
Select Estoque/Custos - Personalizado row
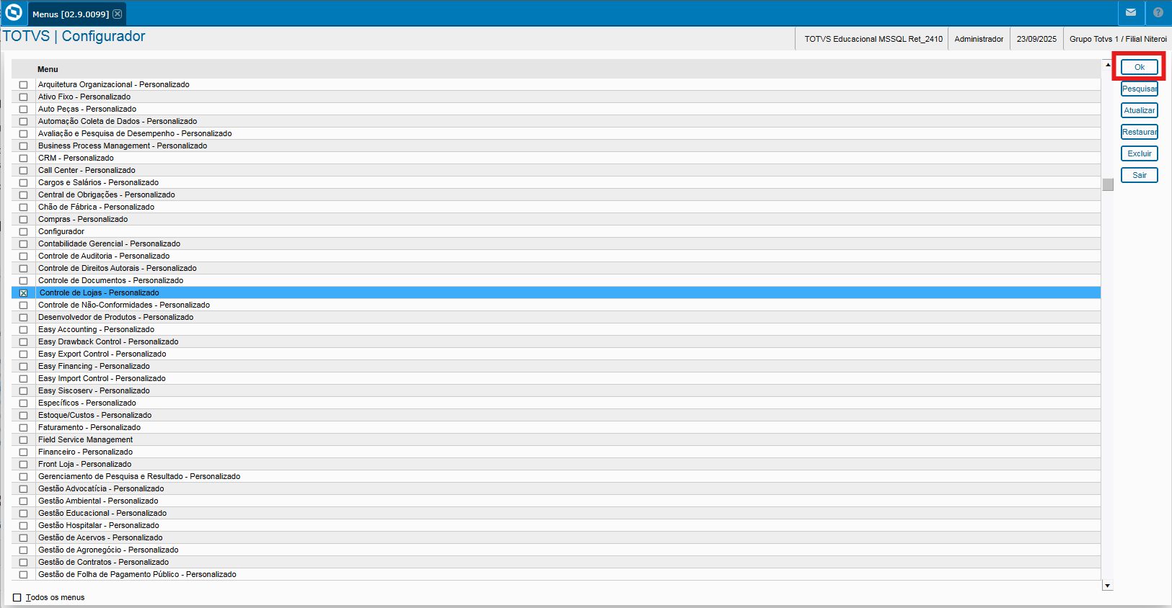pyautogui.click(x=556, y=416)
